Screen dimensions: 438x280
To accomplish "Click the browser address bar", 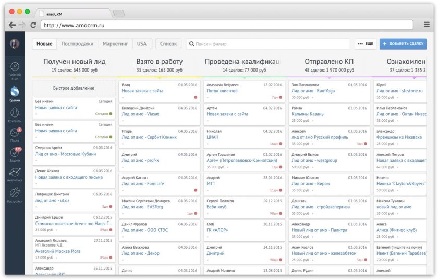I will click(x=227, y=25).
